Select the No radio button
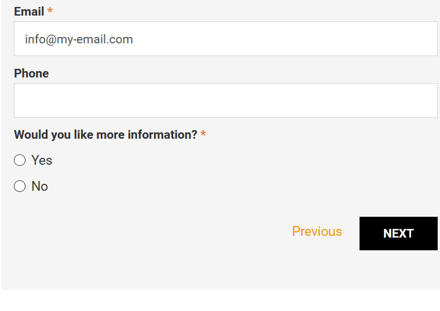The width and height of the screenshot is (440, 311). tap(20, 186)
